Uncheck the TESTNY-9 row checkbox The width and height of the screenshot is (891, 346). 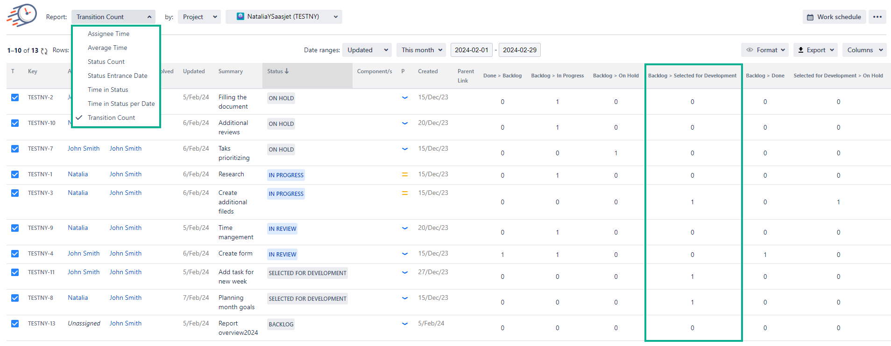[15, 228]
